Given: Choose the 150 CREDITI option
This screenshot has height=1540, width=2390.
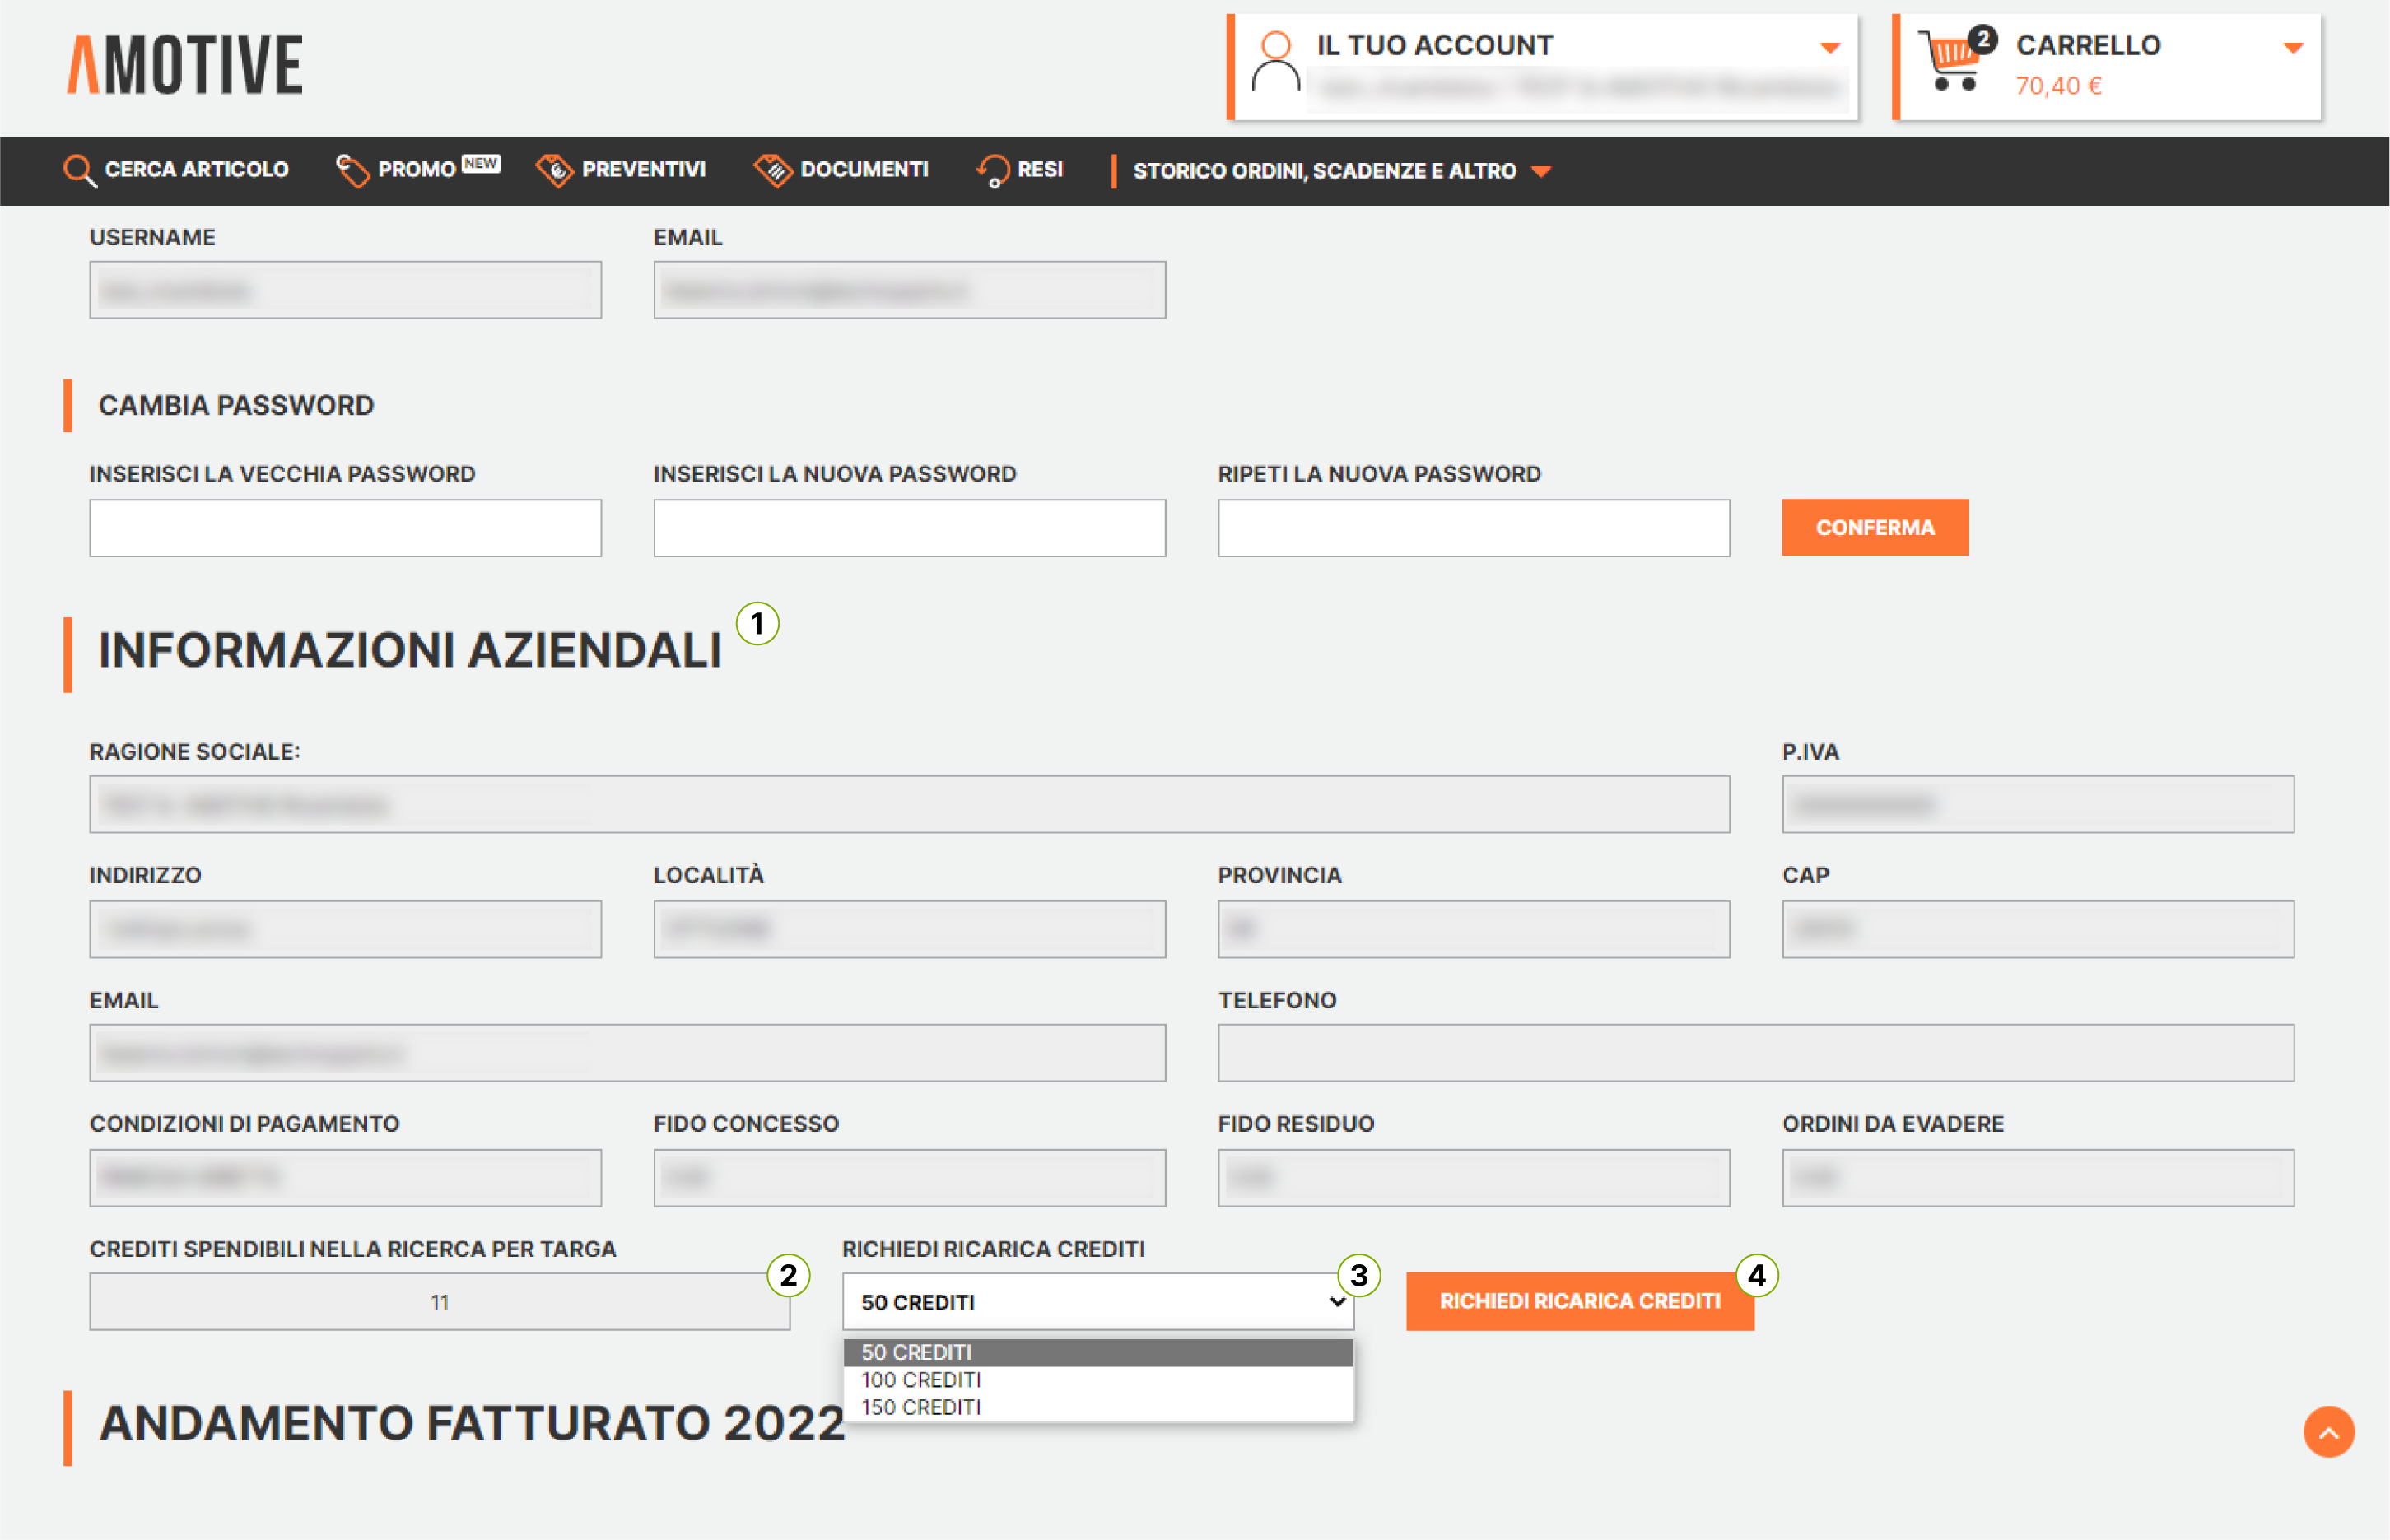Looking at the screenshot, I should point(921,1408).
